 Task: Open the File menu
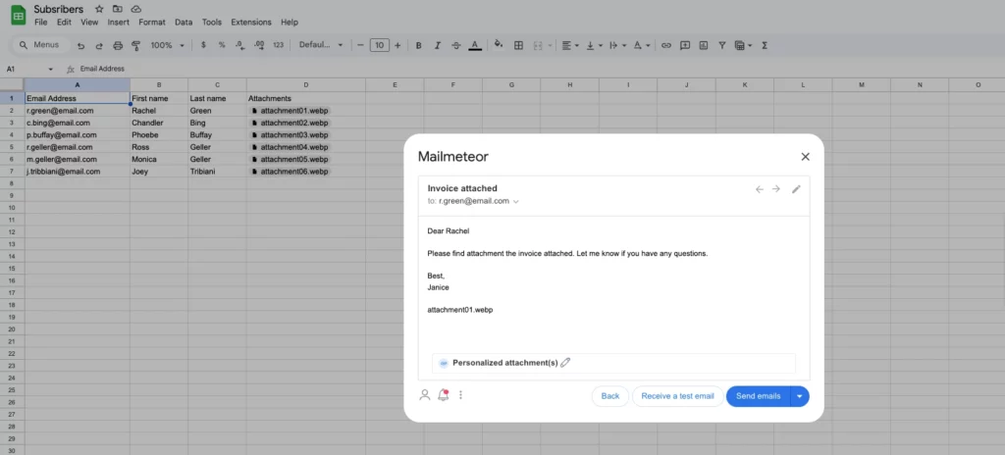[41, 22]
